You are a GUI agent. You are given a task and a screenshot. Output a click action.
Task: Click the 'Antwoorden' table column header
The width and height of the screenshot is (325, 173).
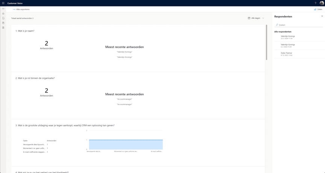[52, 141]
